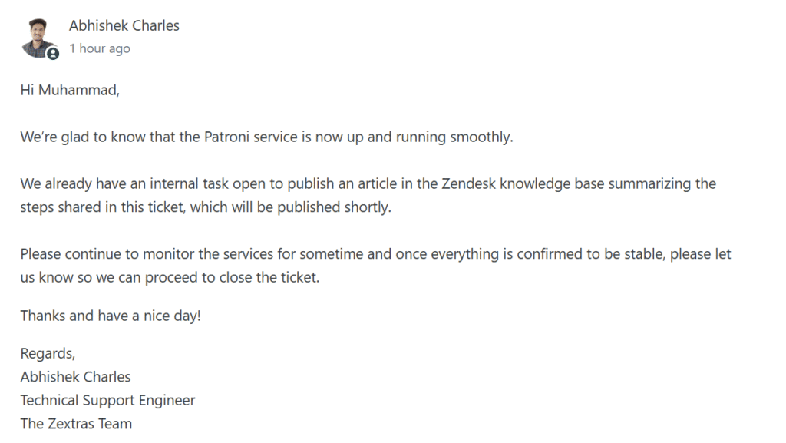Viewport: 786px width, 443px height.
Task: Click the signature name Abhishek Charles
Action: point(75,377)
